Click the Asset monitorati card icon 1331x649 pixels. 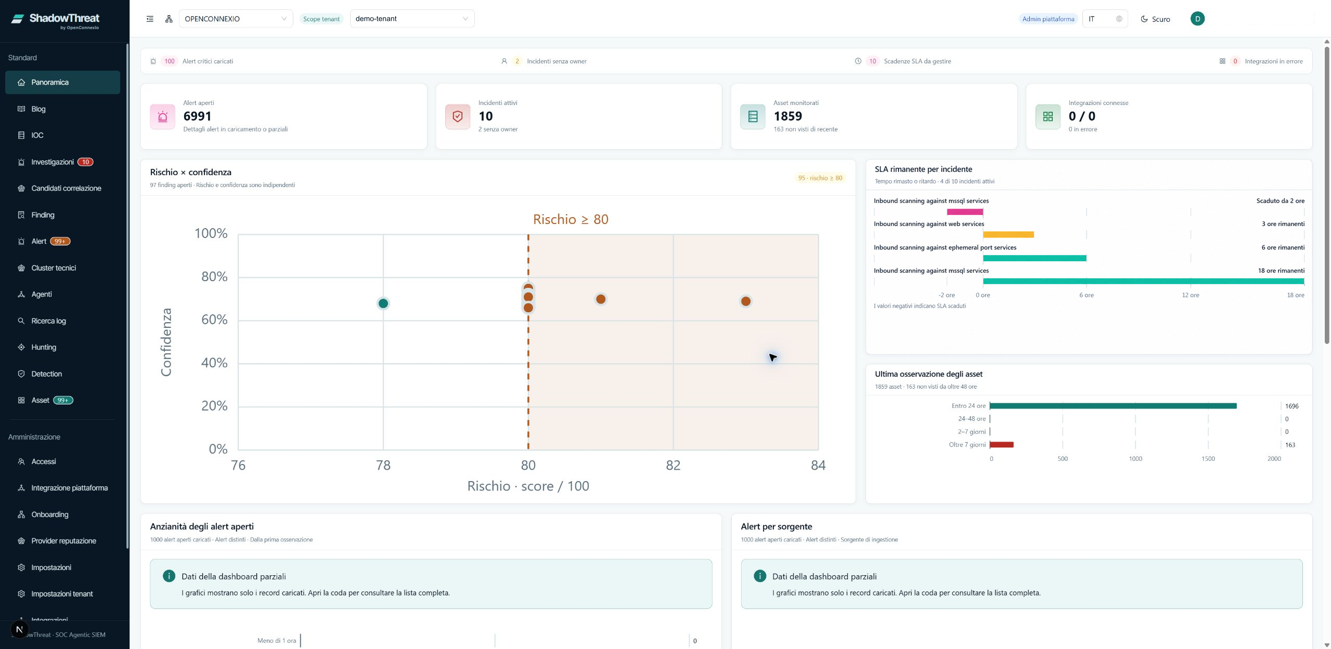tap(753, 116)
